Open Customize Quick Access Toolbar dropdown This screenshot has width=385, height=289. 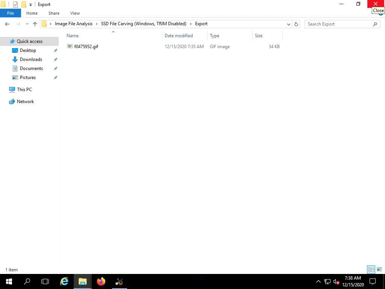pos(30,5)
